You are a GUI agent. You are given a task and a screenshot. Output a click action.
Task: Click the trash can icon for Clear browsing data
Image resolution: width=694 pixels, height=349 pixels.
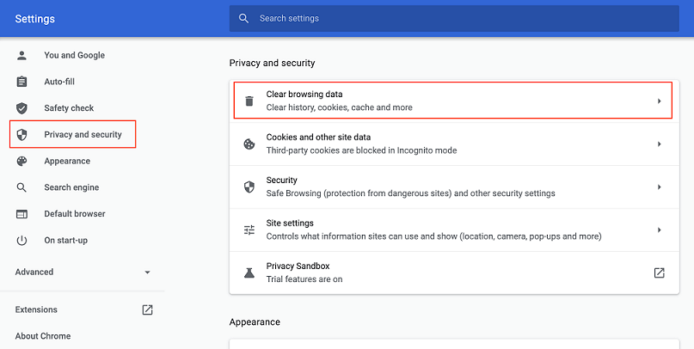pos(249,101)
